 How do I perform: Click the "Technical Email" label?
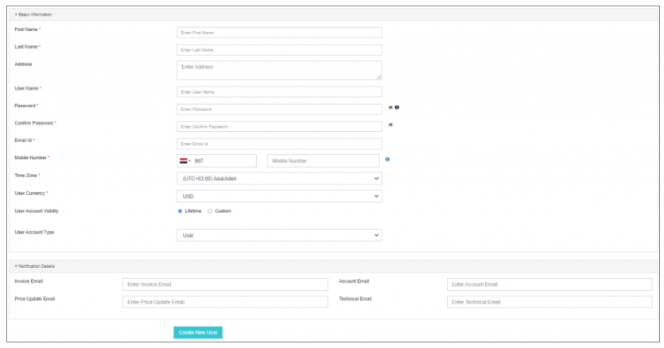coord(355,299)
